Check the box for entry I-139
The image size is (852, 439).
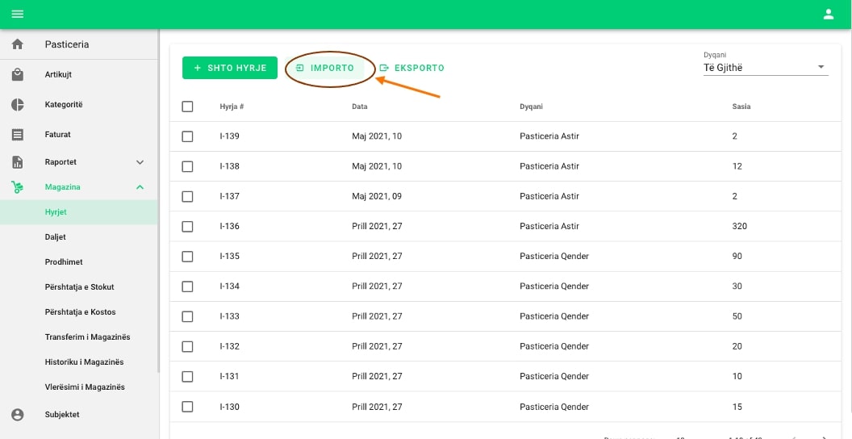[188, 136]
